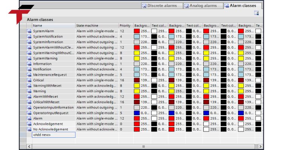
Task: Switch to the Discrete alarms tab
Action: (162, 6)
